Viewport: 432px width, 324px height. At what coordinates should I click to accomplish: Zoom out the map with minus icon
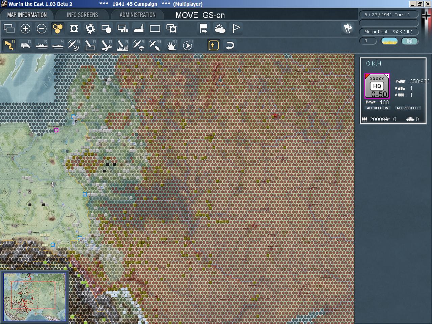tap(42, 29)
